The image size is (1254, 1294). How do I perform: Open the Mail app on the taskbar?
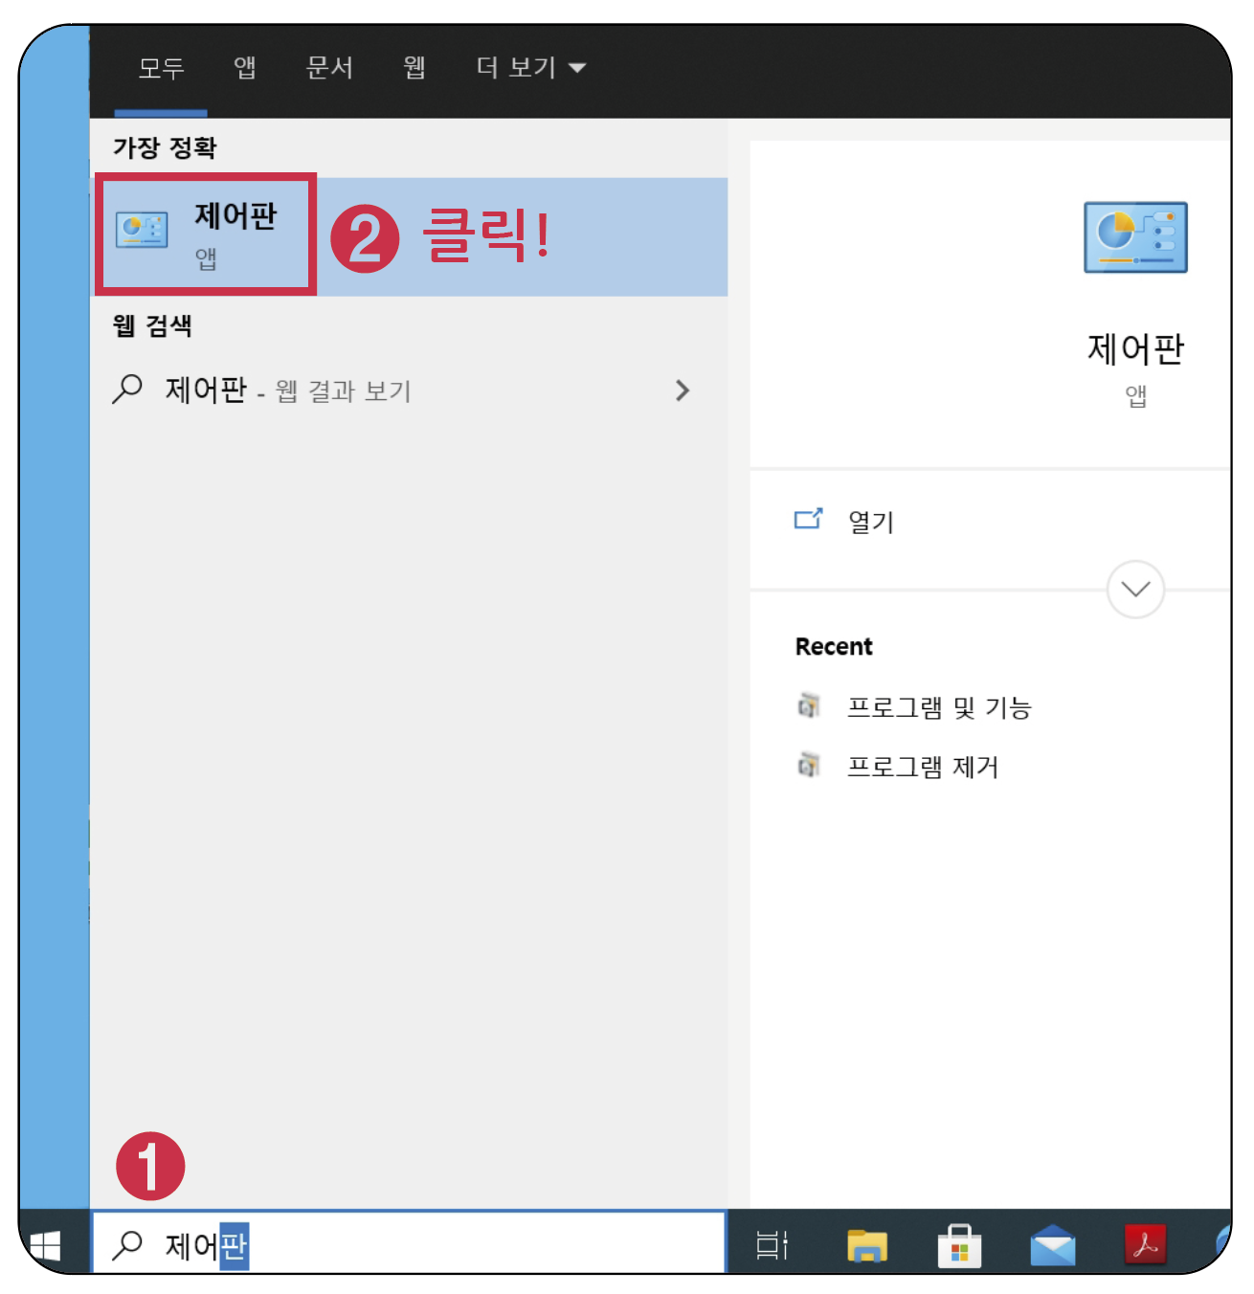(x=1053, y=1245)
